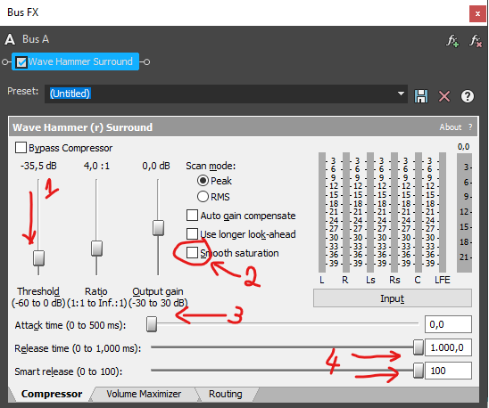Tick the Smooth saturation checkbox

click(192, 253)
